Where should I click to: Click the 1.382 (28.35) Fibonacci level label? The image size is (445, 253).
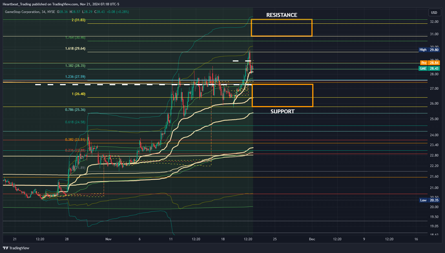coord(75,66)
